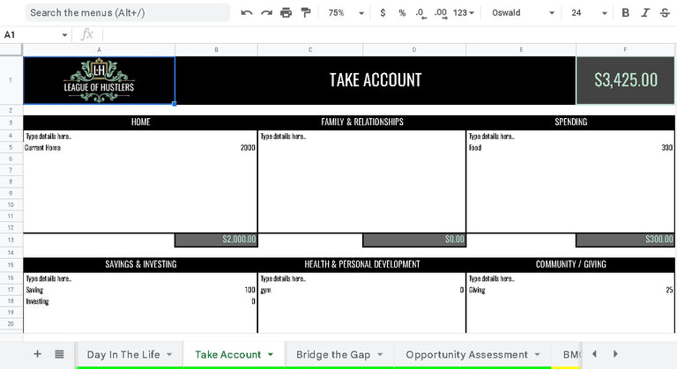
Task: Open the 123 number format dropdown
Action: tap(464, 13)
